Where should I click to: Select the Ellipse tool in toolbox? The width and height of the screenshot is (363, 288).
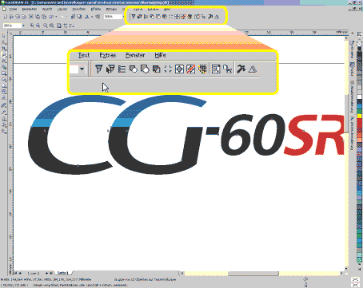(x=4, y=80)
